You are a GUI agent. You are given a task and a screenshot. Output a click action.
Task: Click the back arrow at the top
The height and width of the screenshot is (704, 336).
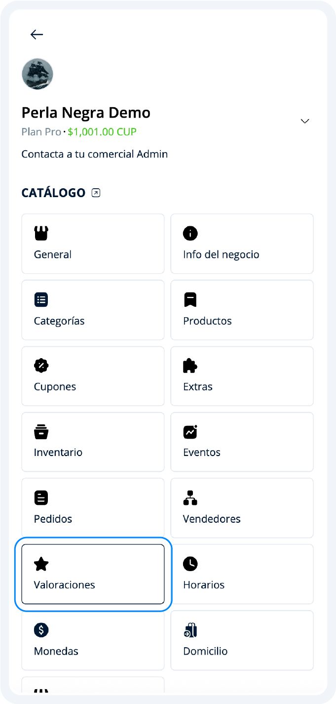[36, 35]
